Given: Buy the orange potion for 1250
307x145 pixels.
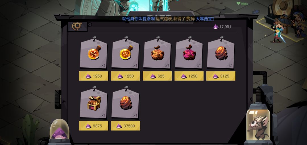Looking at the screenshot, I should [x=94, y=76].
